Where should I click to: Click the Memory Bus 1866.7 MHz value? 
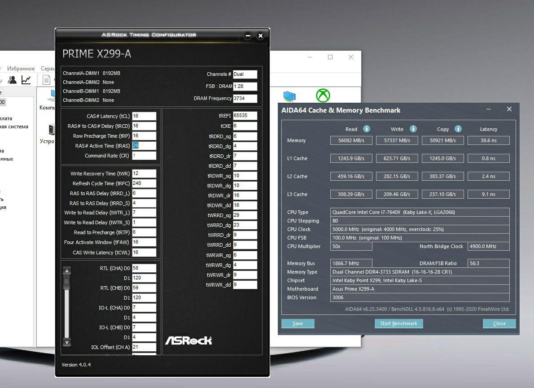[351, 263]
